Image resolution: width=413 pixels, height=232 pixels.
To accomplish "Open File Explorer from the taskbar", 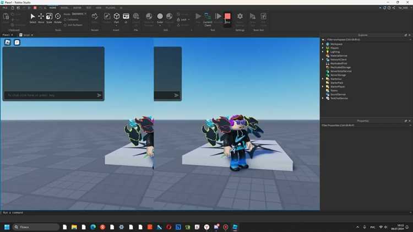I will click(74, 227).
